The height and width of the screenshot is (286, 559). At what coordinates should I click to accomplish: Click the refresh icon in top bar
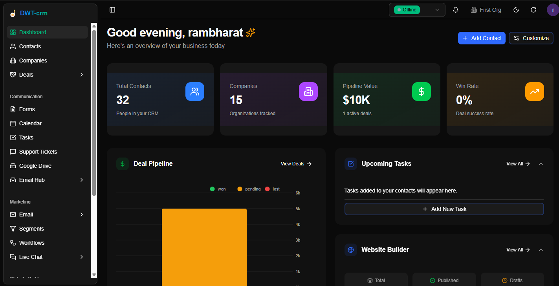(533, 10)
